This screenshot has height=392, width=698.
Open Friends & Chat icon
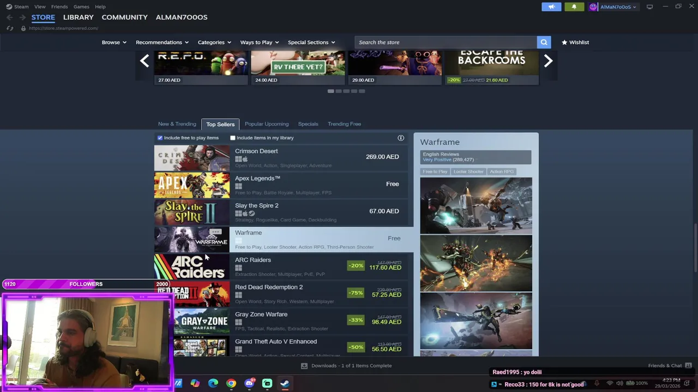(x=688, y=366)
